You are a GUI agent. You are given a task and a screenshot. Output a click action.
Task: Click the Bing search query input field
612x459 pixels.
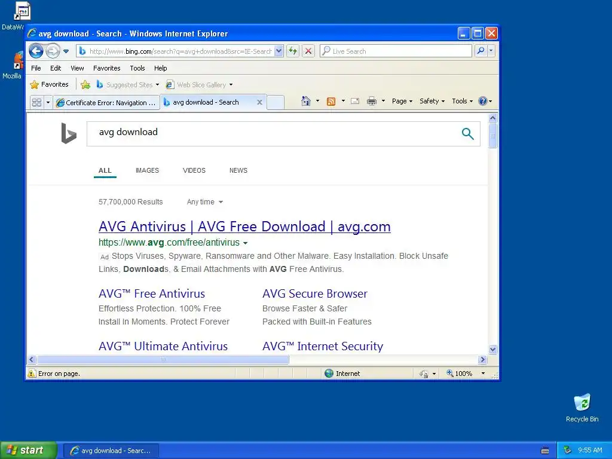pos(273,133)
